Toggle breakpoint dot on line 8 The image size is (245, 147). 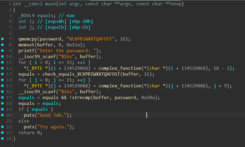pos(2,45)
